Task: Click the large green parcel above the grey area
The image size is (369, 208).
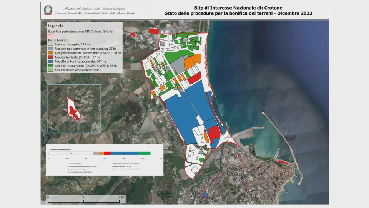Action: pyautogui.click(x=177, y=55)
